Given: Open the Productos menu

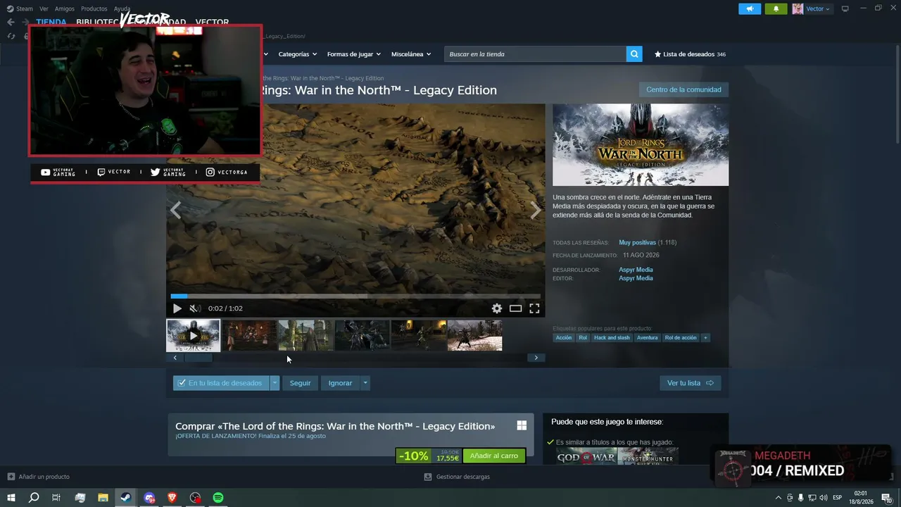Looking at the screenshot, I should [94, 8].
